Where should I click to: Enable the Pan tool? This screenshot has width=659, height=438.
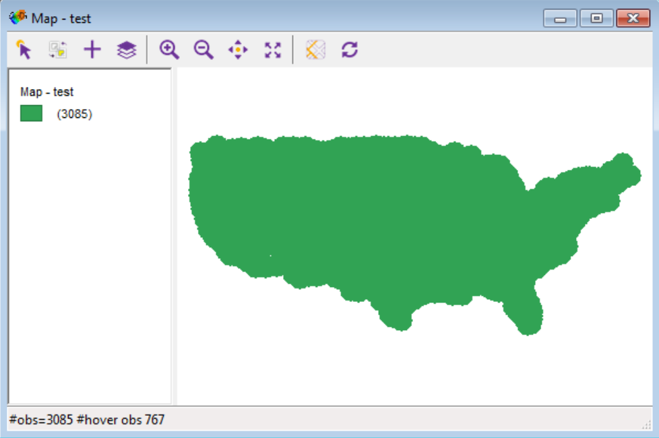(238, 49)
